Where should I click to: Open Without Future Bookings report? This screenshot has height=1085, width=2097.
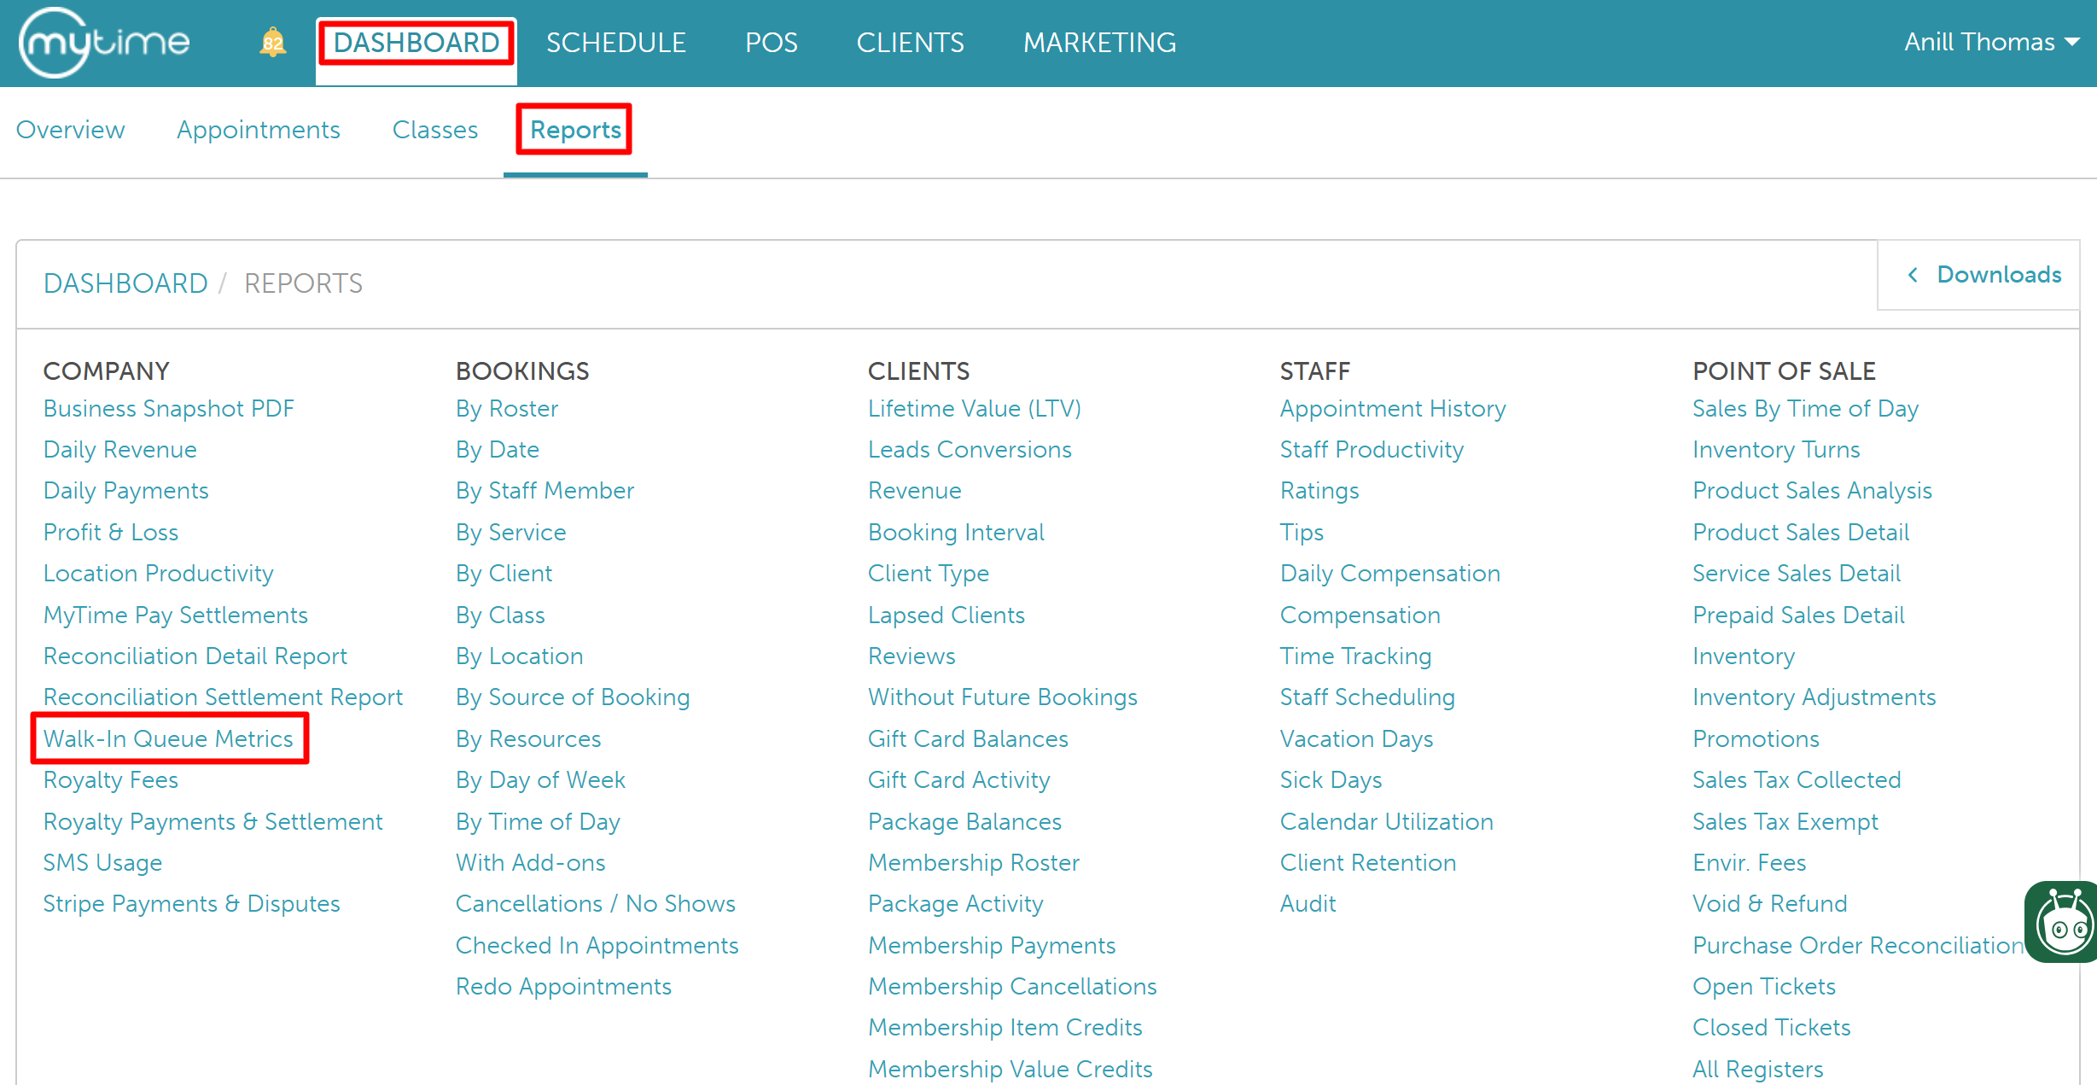1003,697
